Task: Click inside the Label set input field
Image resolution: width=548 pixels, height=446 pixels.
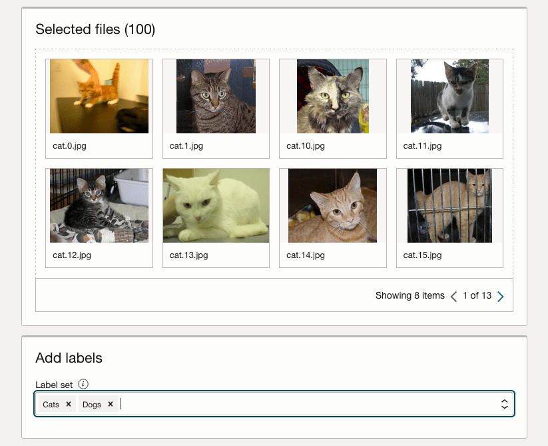Action: (x=300, y=404)
